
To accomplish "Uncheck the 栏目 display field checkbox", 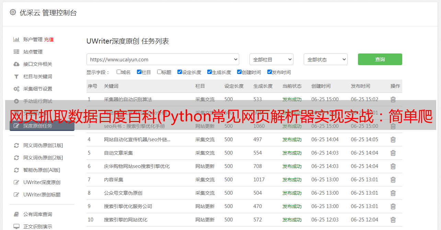I will click(x=139, y=72).
